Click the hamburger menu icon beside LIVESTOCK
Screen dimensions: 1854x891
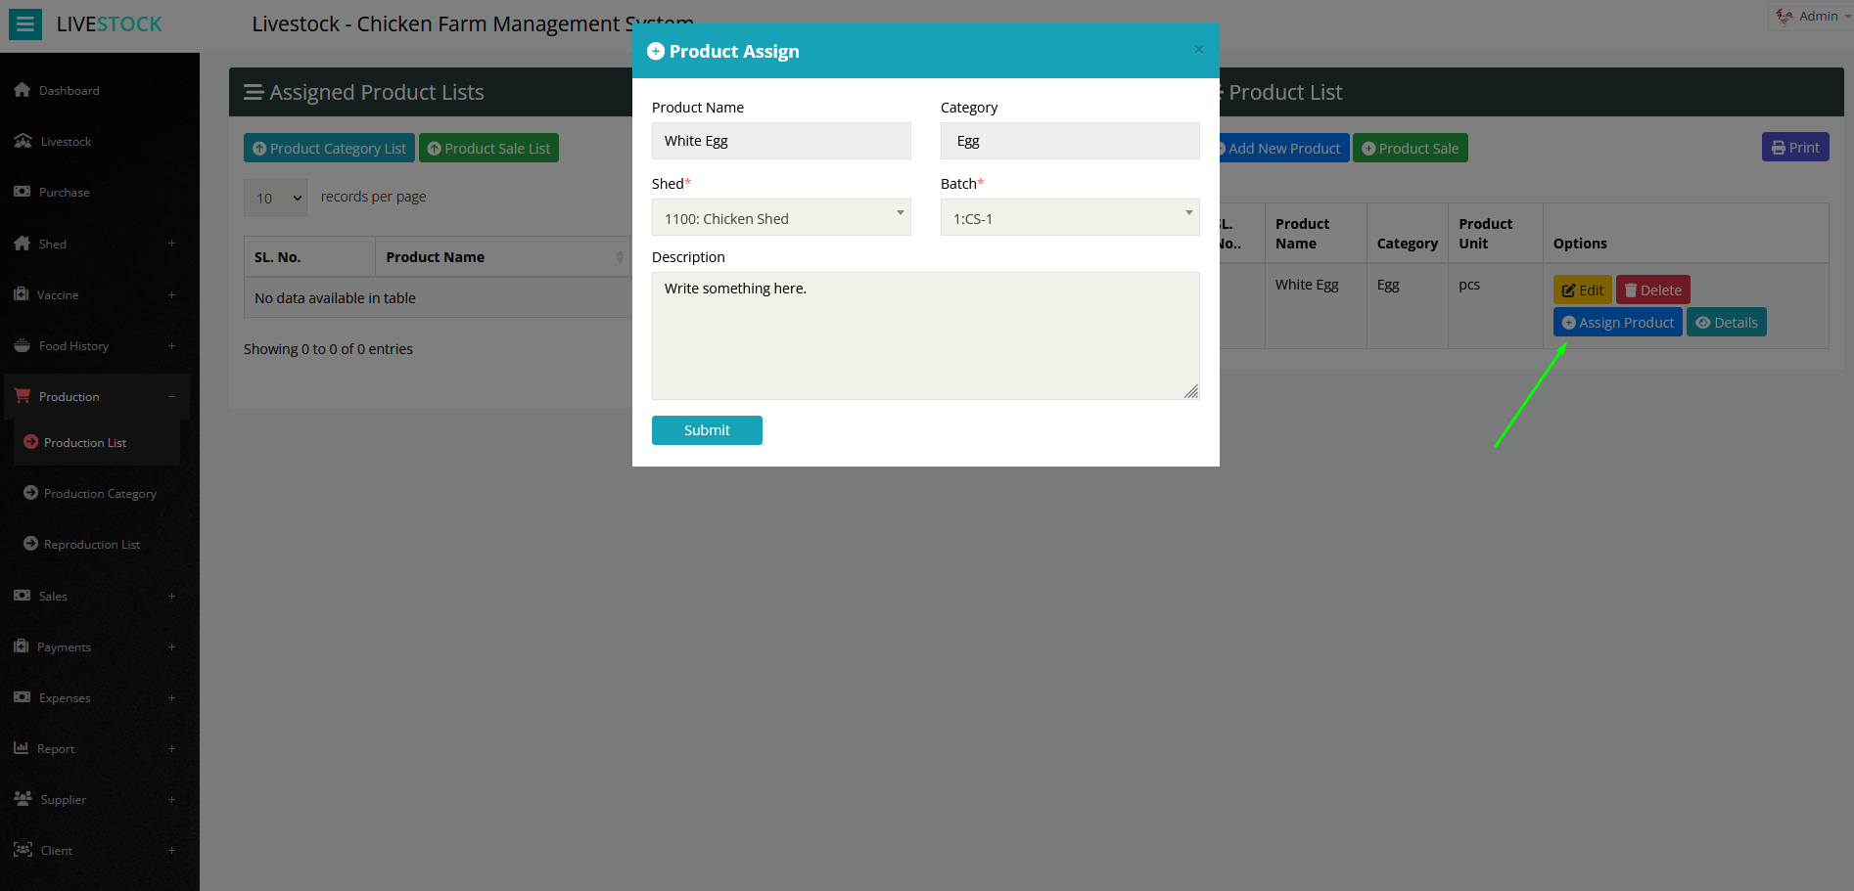25,24
